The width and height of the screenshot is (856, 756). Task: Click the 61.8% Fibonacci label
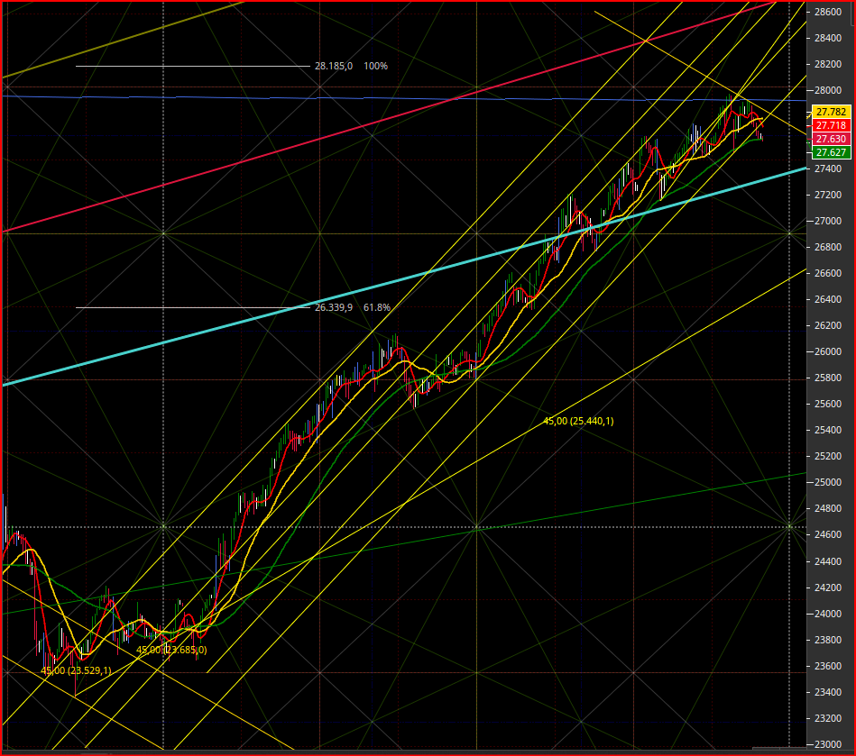(x=377, y=307)
